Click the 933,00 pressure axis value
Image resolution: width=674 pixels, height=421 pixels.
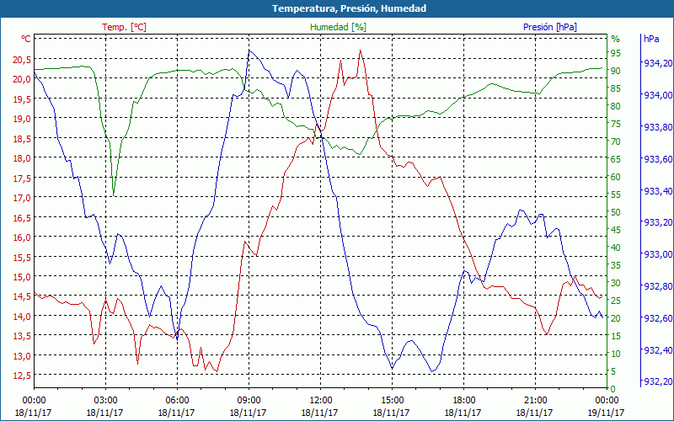658,254
